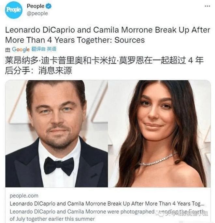This screenshot has width=215, height=223.
Task: Open the People profile avatar
Action: coord(14,10)
